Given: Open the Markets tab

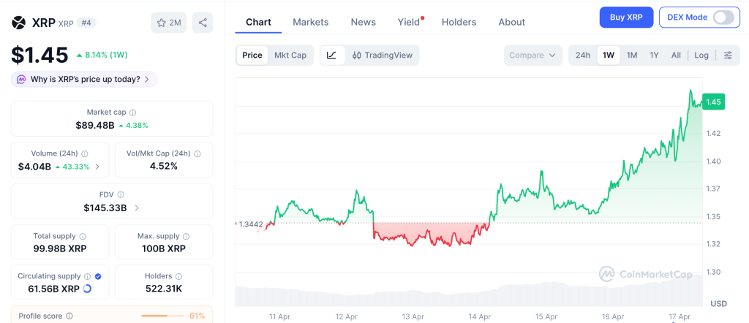Looking at the screenshot, I should tap(311, 22).
